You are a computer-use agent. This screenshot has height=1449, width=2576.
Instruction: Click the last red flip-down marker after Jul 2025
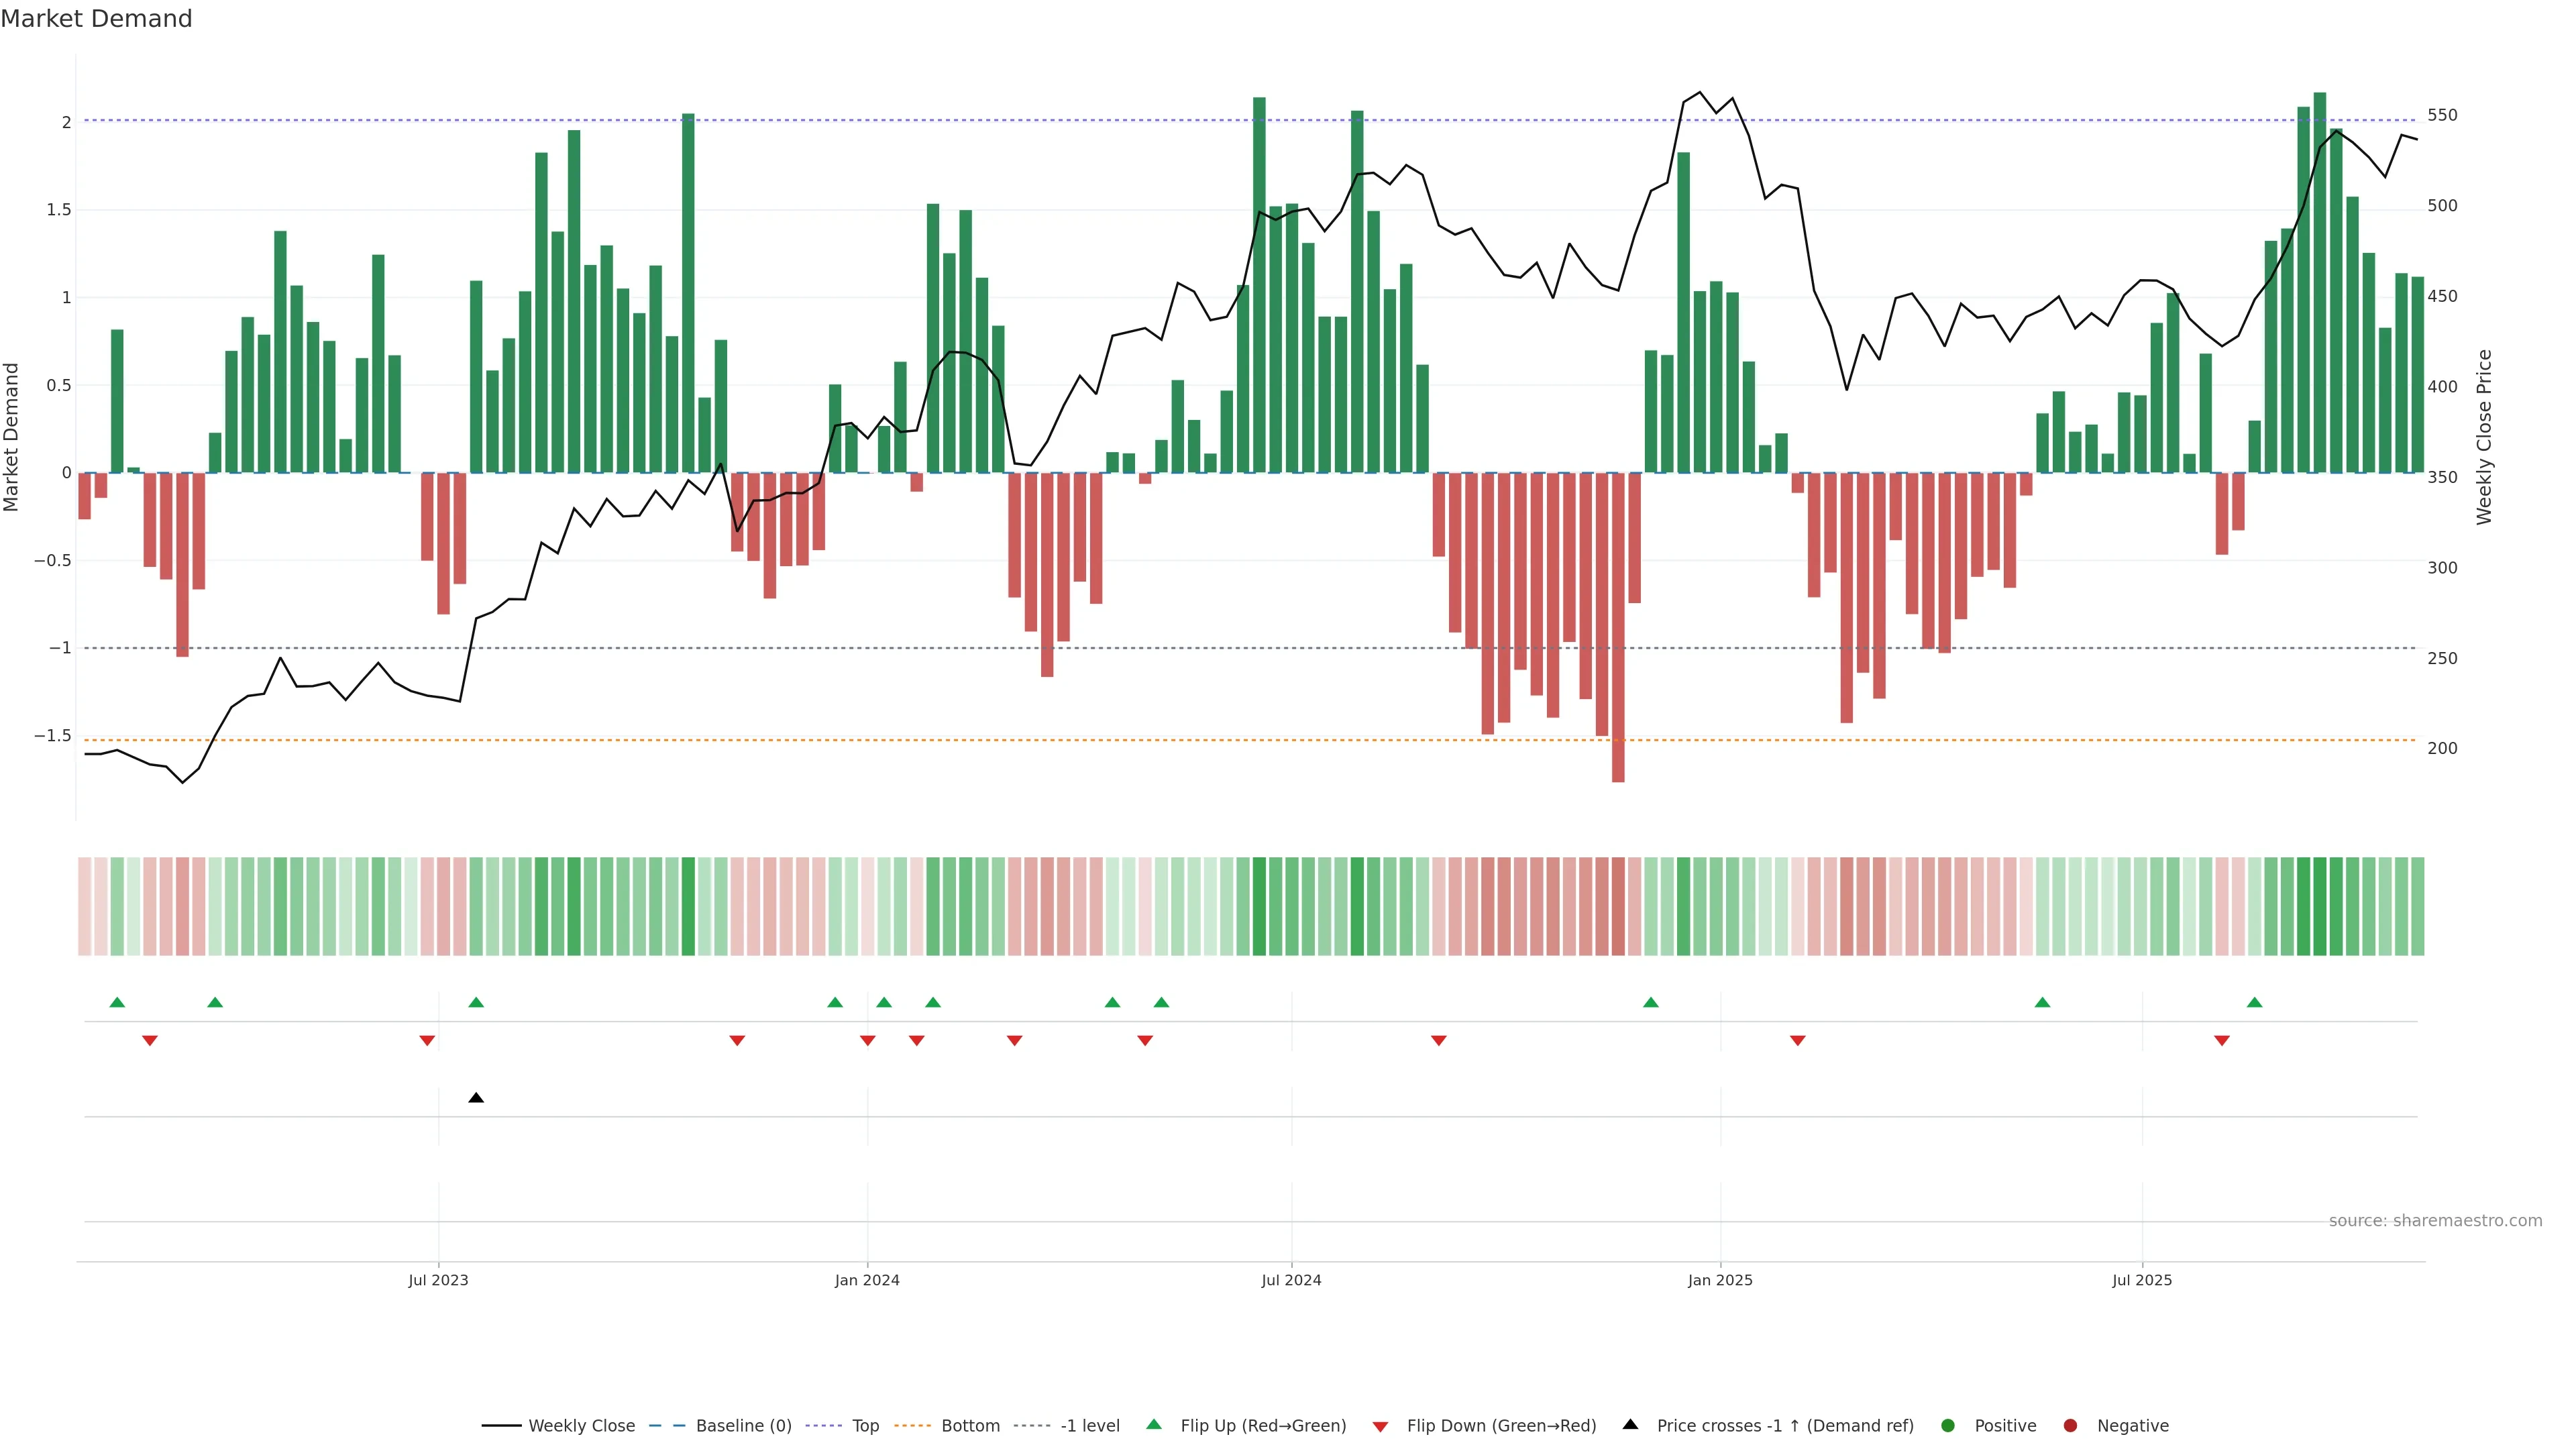(2222, 1041)
